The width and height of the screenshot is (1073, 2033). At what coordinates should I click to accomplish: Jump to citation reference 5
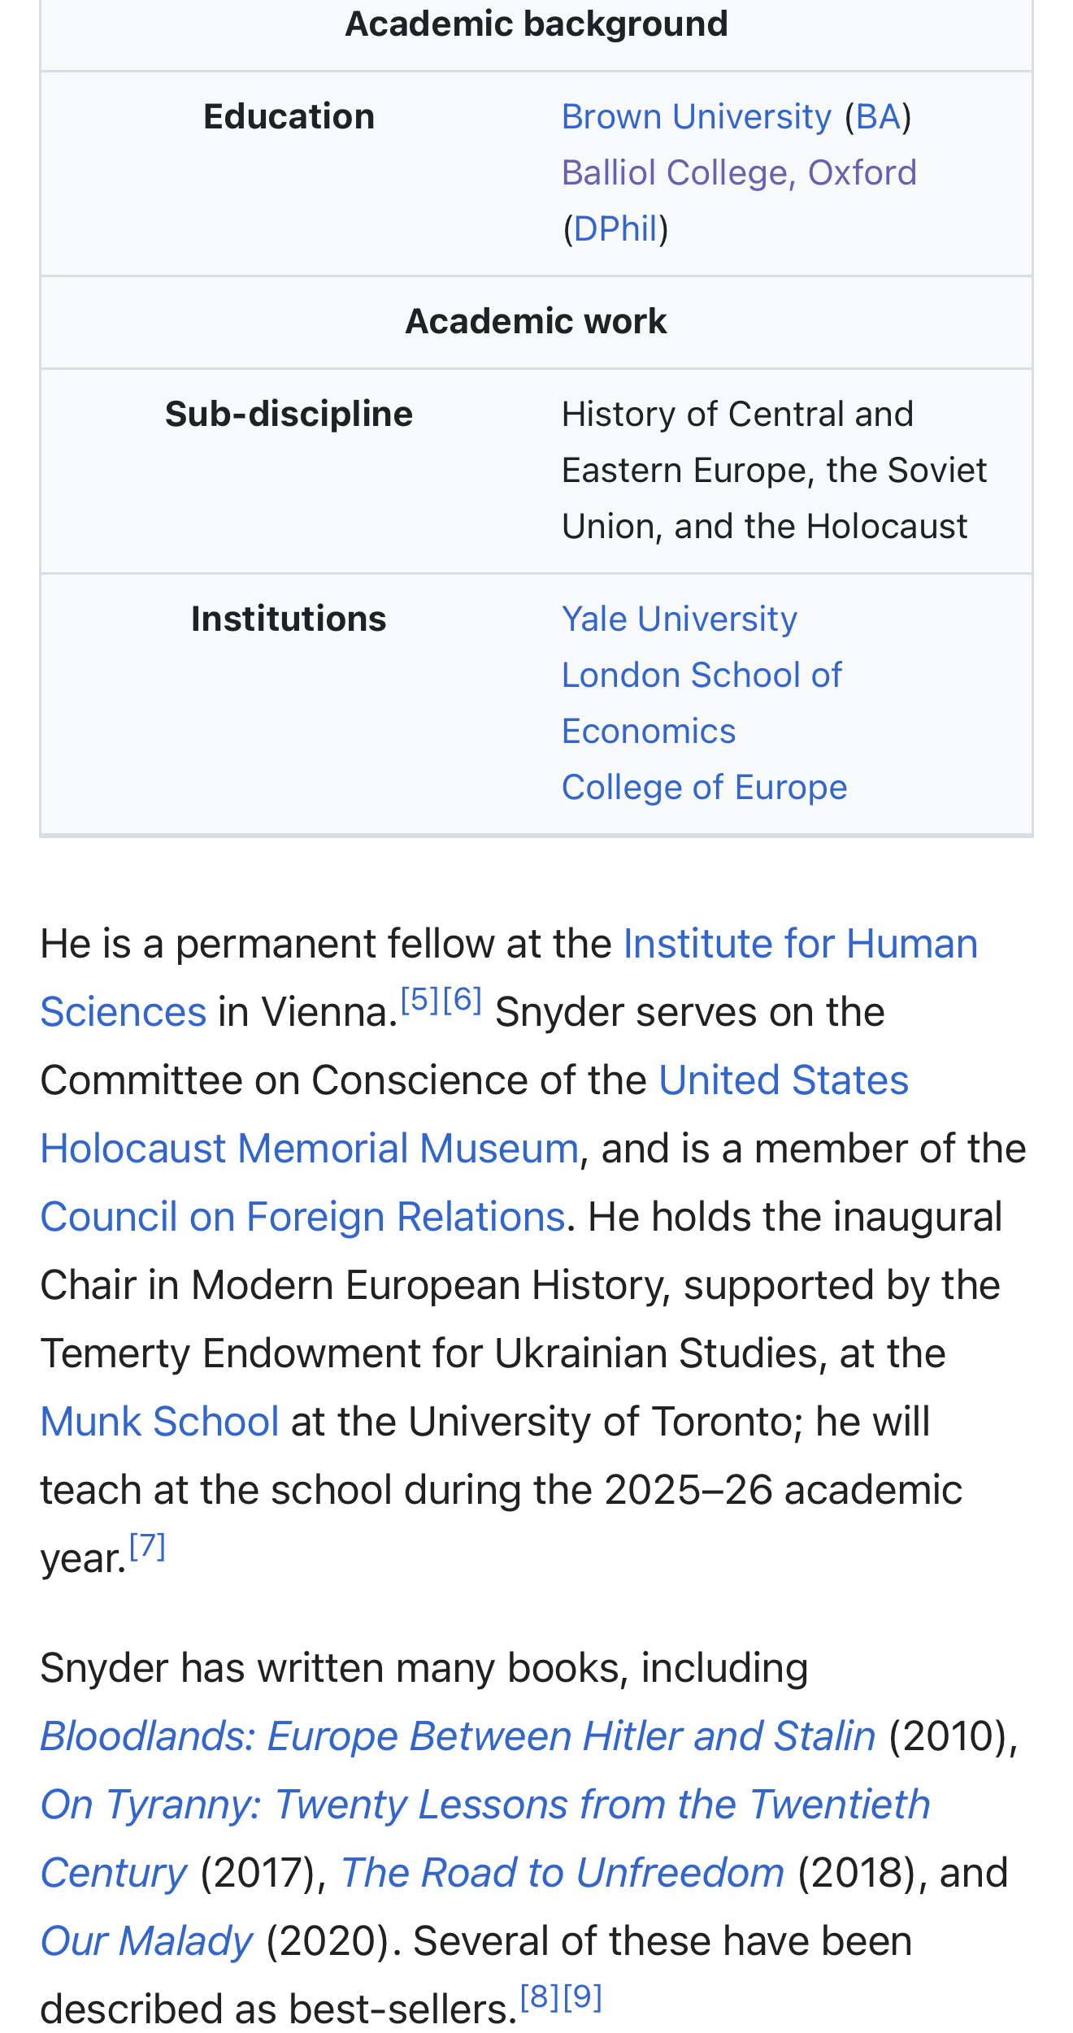420,999
